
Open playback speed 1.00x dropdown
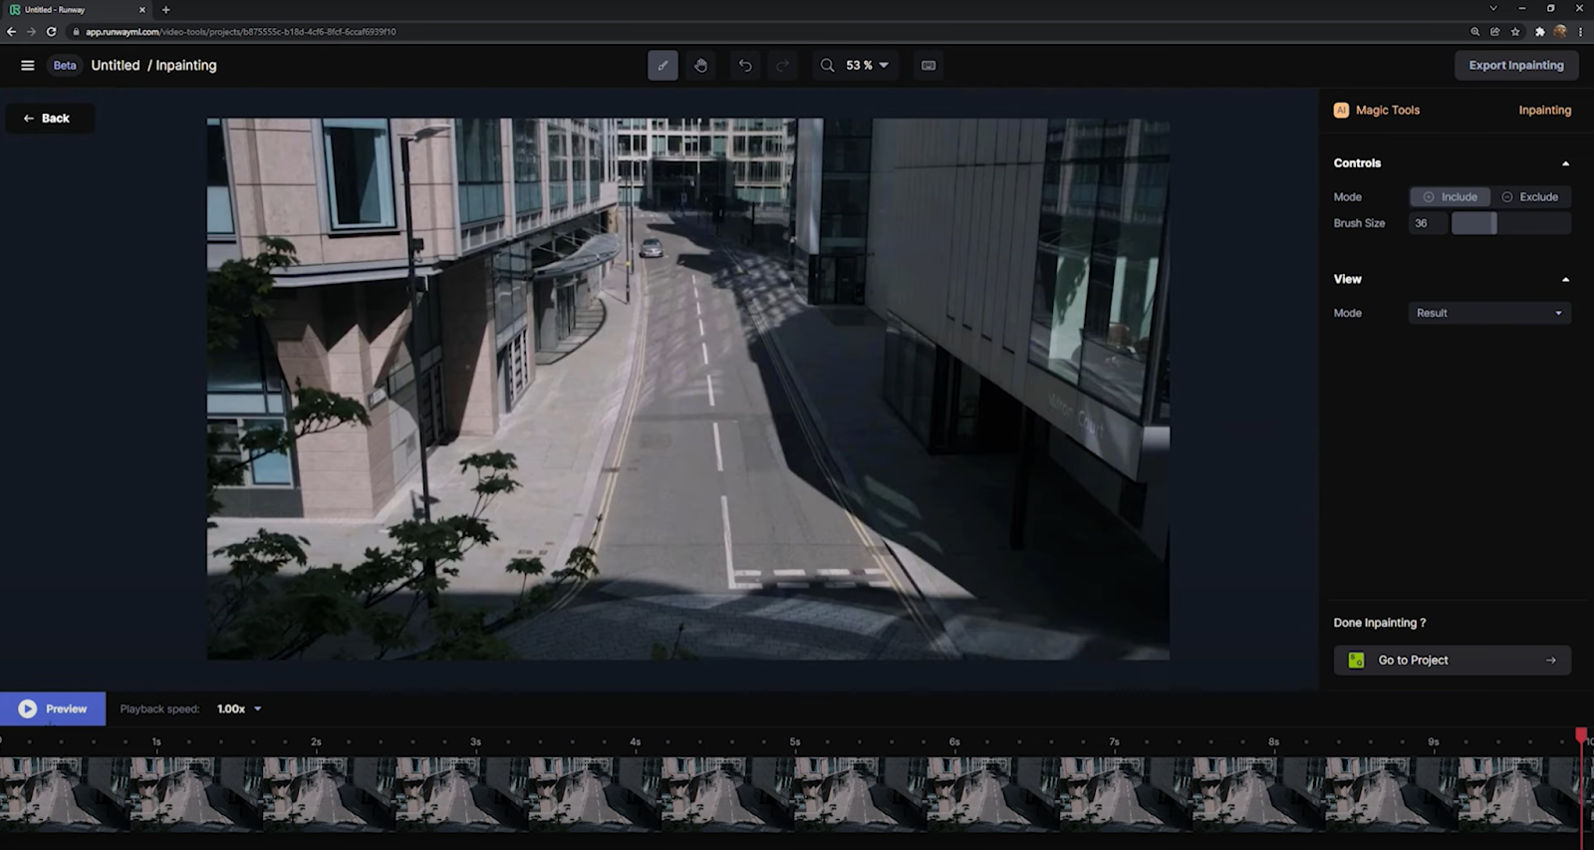click(239, 709)
